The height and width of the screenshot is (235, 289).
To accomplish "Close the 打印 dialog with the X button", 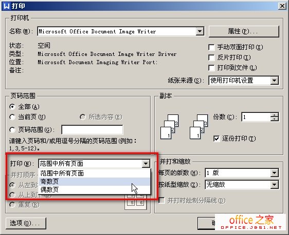I will point(282,6).
